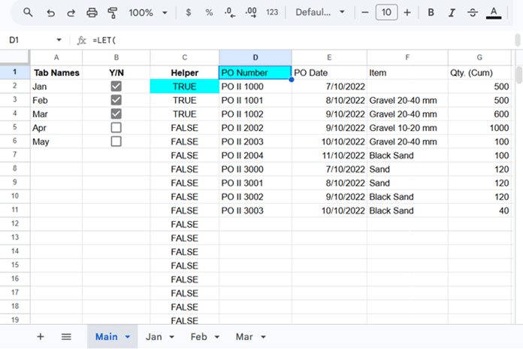
Task: Select cell PO II 3003
Action: point(255,211)
